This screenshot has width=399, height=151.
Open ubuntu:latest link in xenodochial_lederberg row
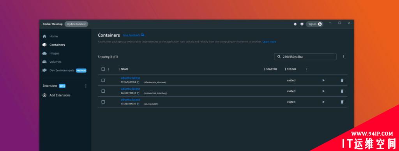click(x=130, y=89)
